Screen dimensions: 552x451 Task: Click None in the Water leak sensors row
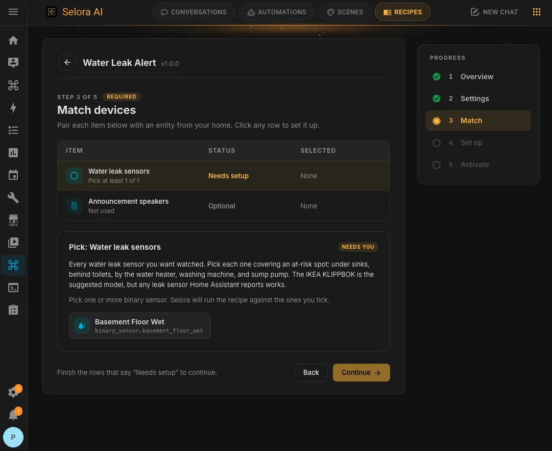coord(308,176)
